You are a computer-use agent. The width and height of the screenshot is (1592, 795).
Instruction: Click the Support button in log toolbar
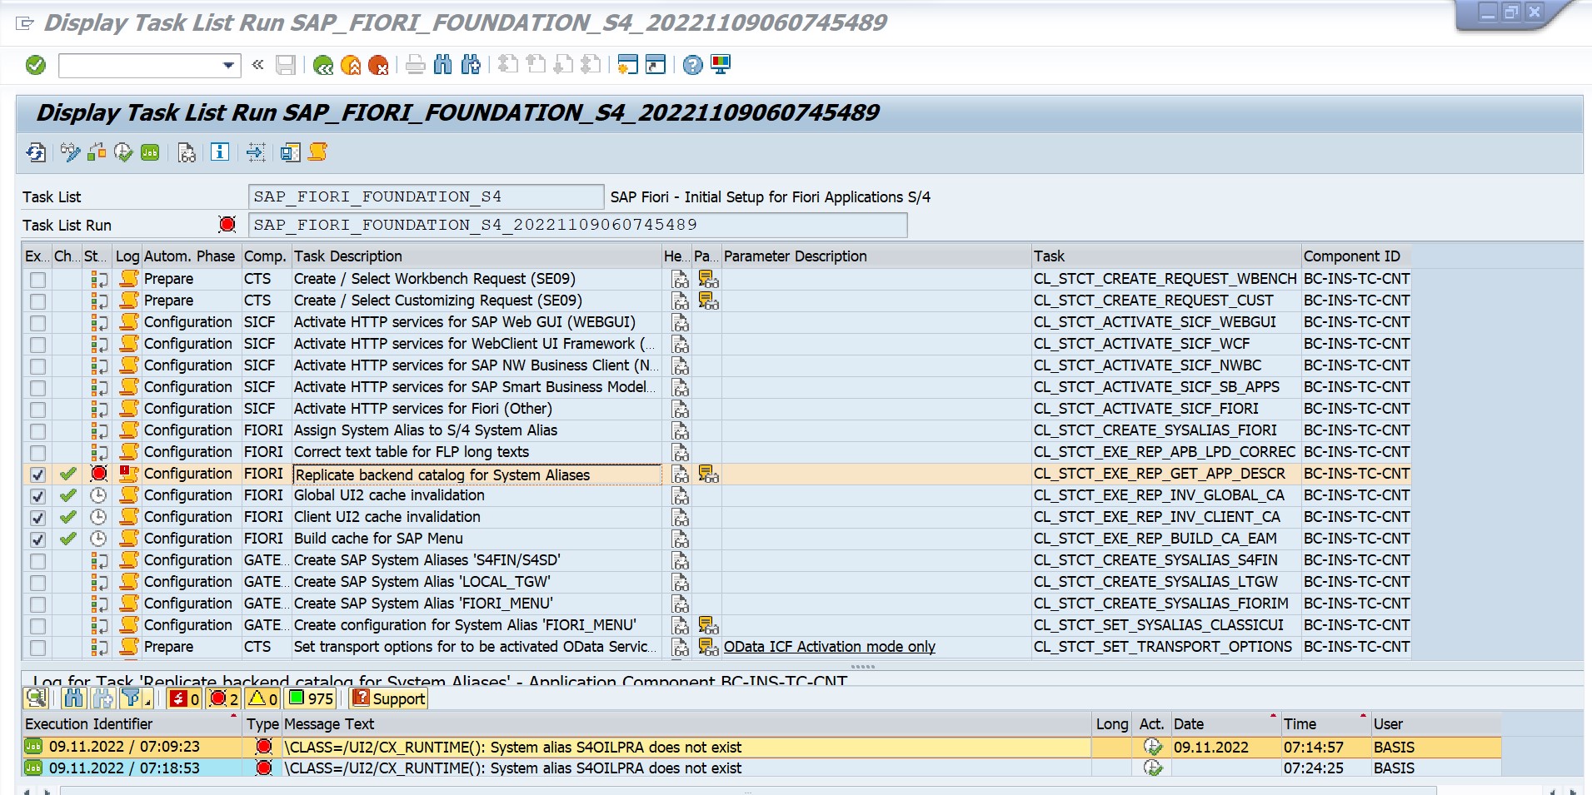[389, 698]
